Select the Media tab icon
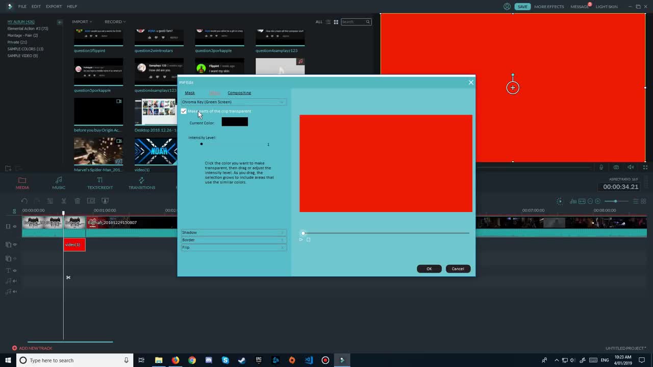Viewport: 653px width, 367px height. tap(22, 180)
